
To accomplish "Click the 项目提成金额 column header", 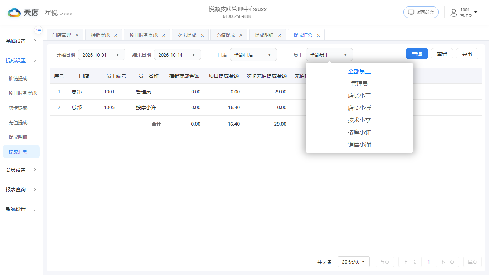I will pos(224,76).
